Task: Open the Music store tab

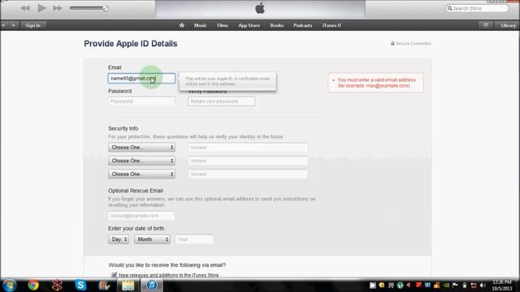Action: coord(200,25)
